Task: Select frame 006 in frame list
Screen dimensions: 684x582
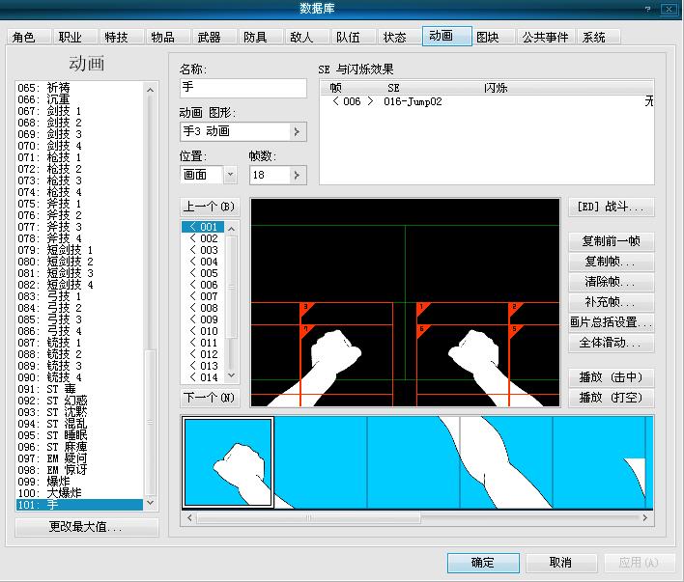Action: (203, 285)
